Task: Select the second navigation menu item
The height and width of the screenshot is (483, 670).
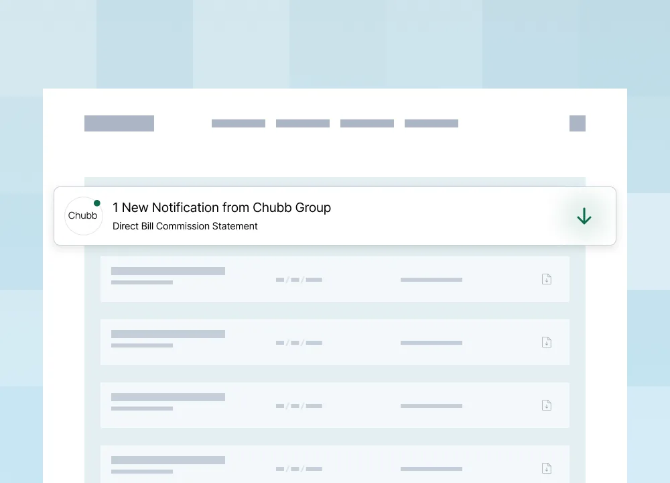Action: coord(303,123)
